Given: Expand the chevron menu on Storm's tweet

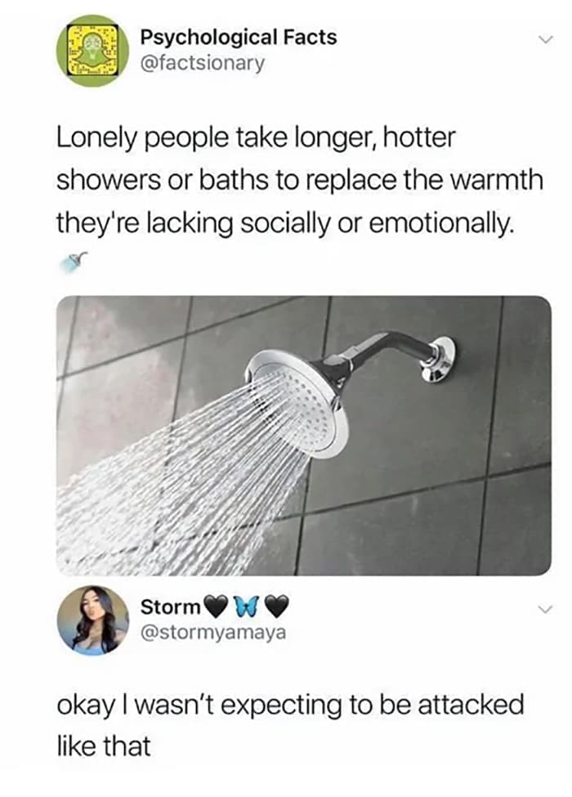Looking at the screenshot, I should (544, 608).
